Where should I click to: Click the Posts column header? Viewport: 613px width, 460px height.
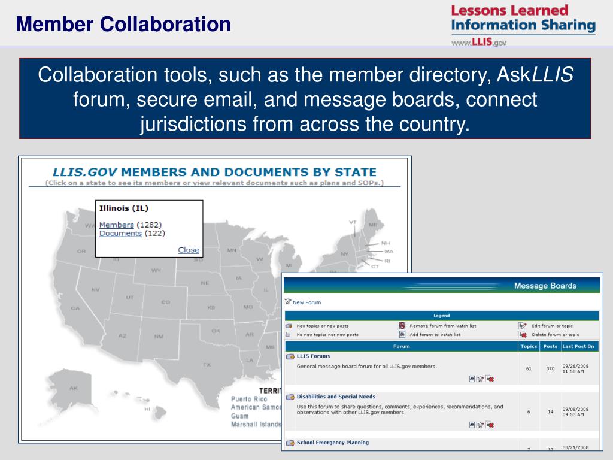tap(550, 346)
